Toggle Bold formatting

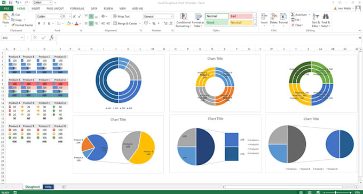[x=39, y=23]
